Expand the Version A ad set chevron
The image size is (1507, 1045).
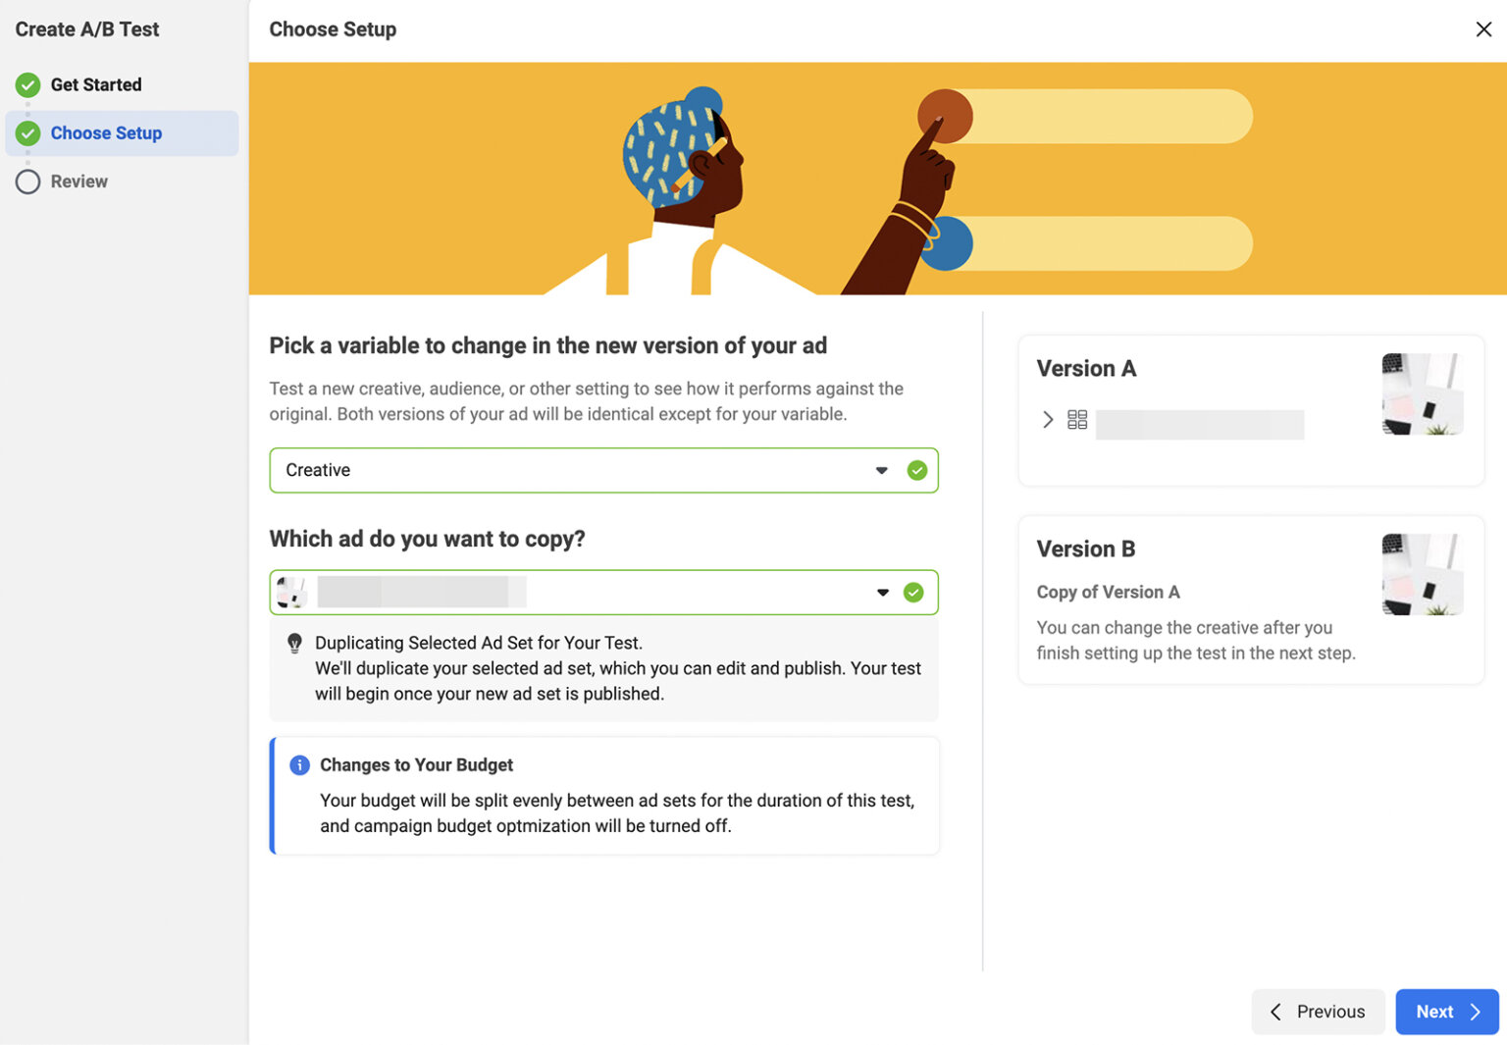[x=1048, y=420]
